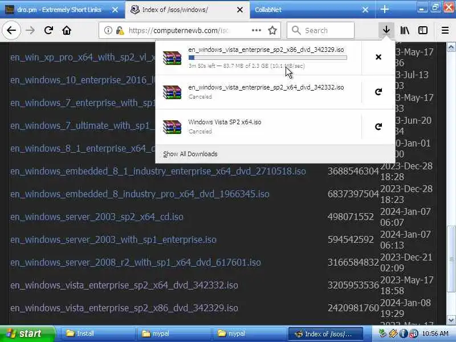
Task: Open the browser home page
Action: (x=67, y=30)
